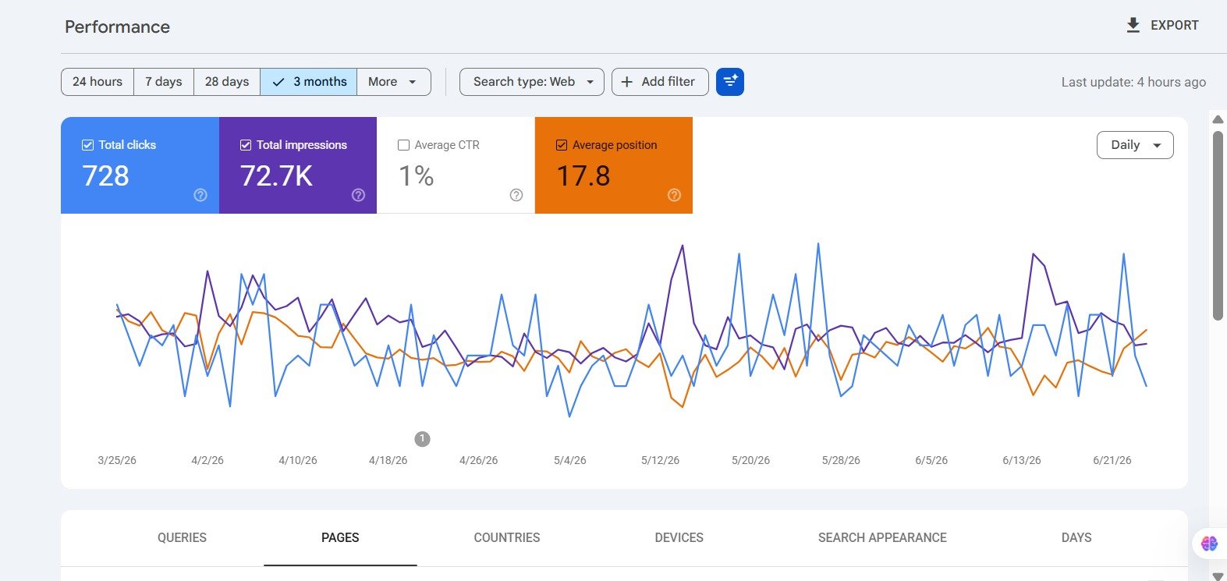Switch to the DAYS tab
The height and width of the screenshot is (581, 1227).
1076,538
